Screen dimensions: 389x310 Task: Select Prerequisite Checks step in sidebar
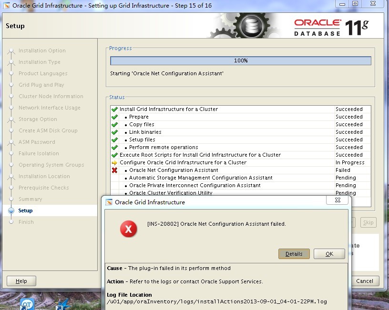44,188
